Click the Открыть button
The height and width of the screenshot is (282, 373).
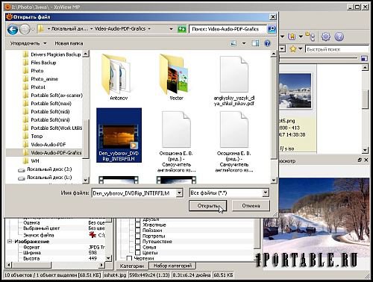(207, 206)
